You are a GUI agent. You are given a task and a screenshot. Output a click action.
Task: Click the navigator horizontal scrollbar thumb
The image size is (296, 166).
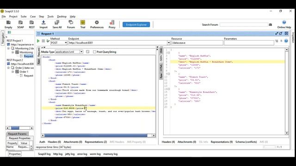[15, 128]
